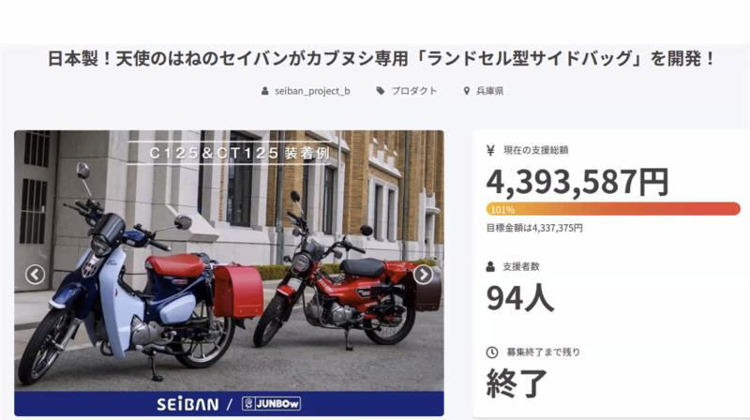This screenshot has width=750, height=420.
Task: Click the clock icon by 募集終了まで残り
Action: pos(491,352)
